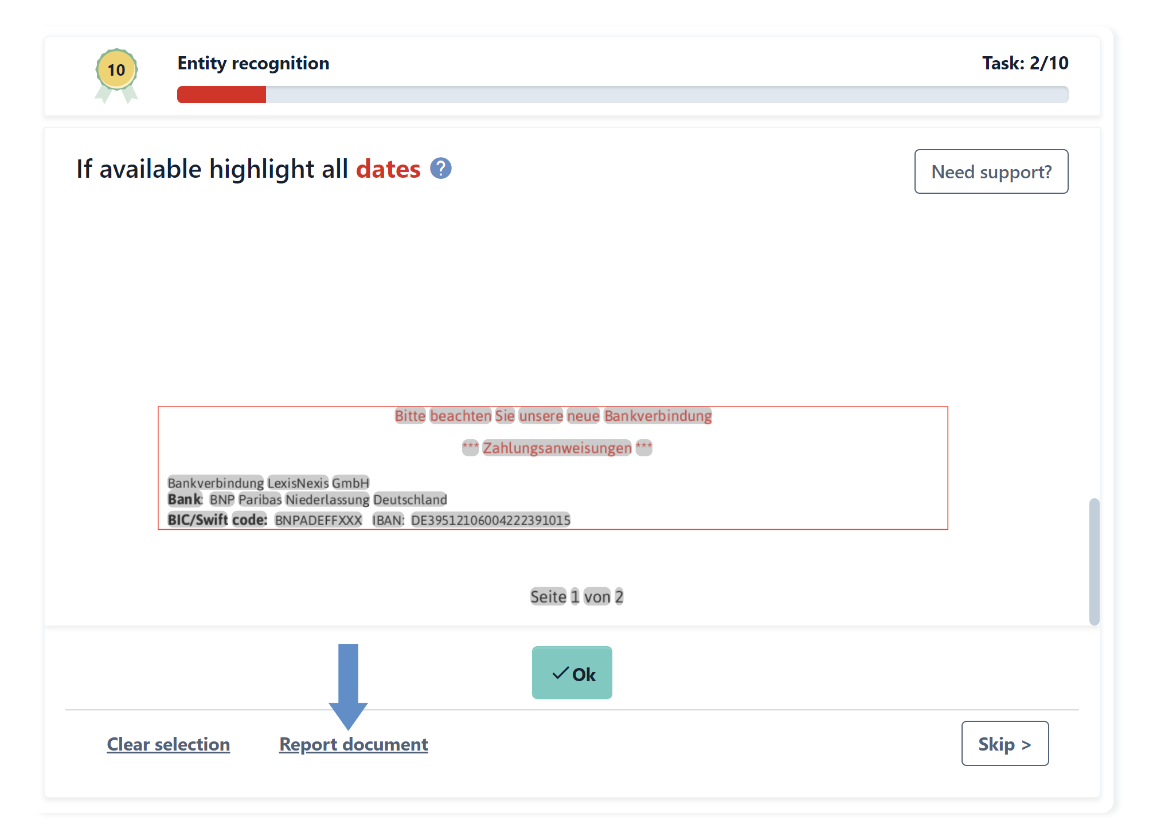Click the red task progress bar
This screenshot has width=1153, height=836.
point(222,95)
